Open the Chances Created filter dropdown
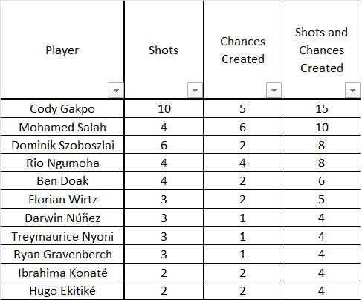 pos(274,91)
